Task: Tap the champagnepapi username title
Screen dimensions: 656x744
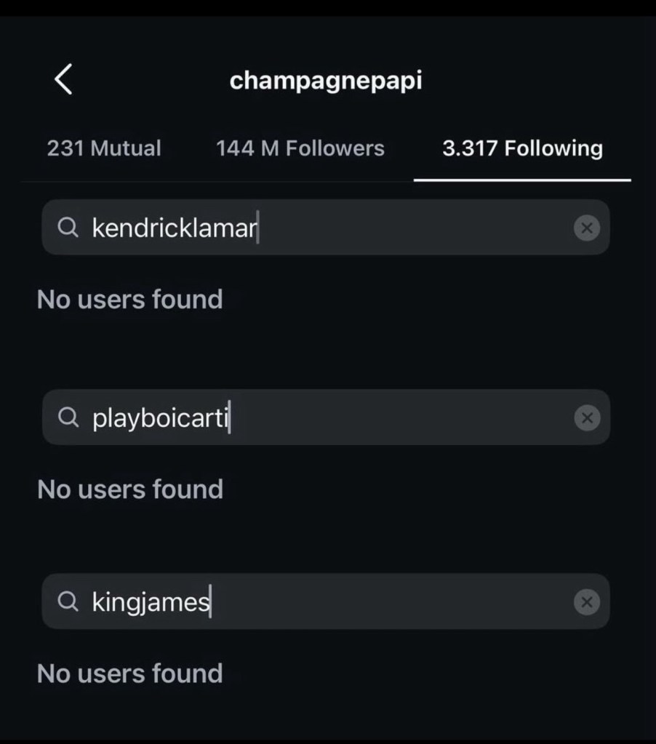Action: (x=326, y=80)
